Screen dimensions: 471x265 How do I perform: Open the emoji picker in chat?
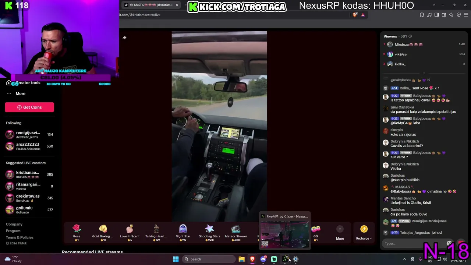(449, 243)
